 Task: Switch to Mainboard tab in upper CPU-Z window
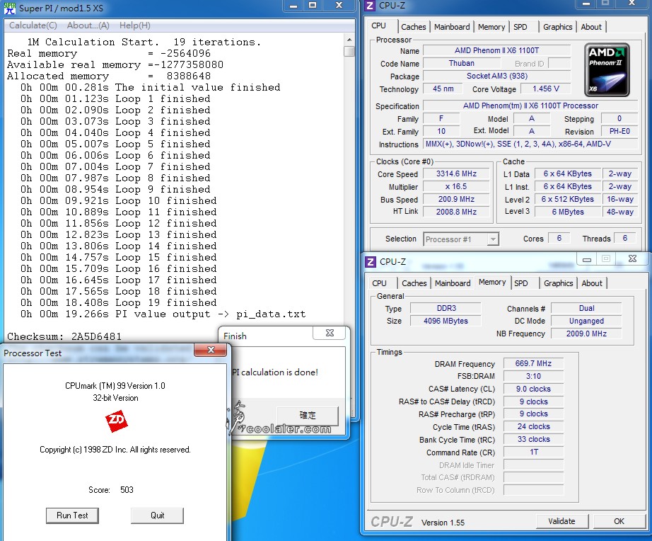(x=452, y=27)
